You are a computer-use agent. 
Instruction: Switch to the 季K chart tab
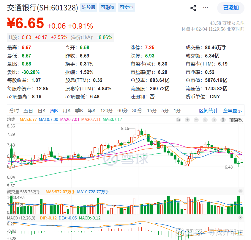click(x=79, y=110)
